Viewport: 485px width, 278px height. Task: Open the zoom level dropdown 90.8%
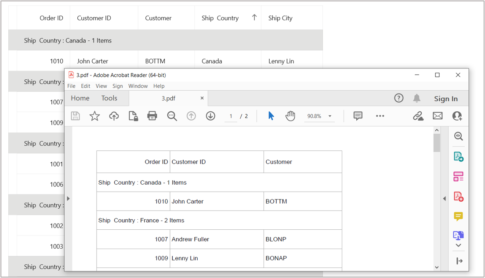click(x=319, y=116)
